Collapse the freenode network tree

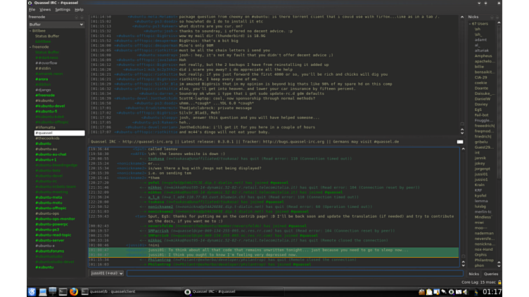click(31, 47)
